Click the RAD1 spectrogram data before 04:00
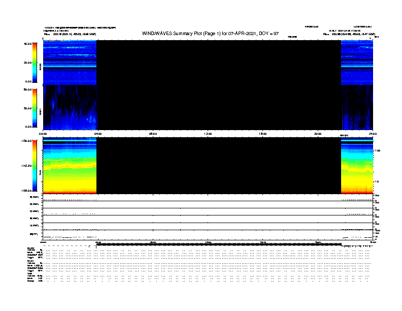 70,107
